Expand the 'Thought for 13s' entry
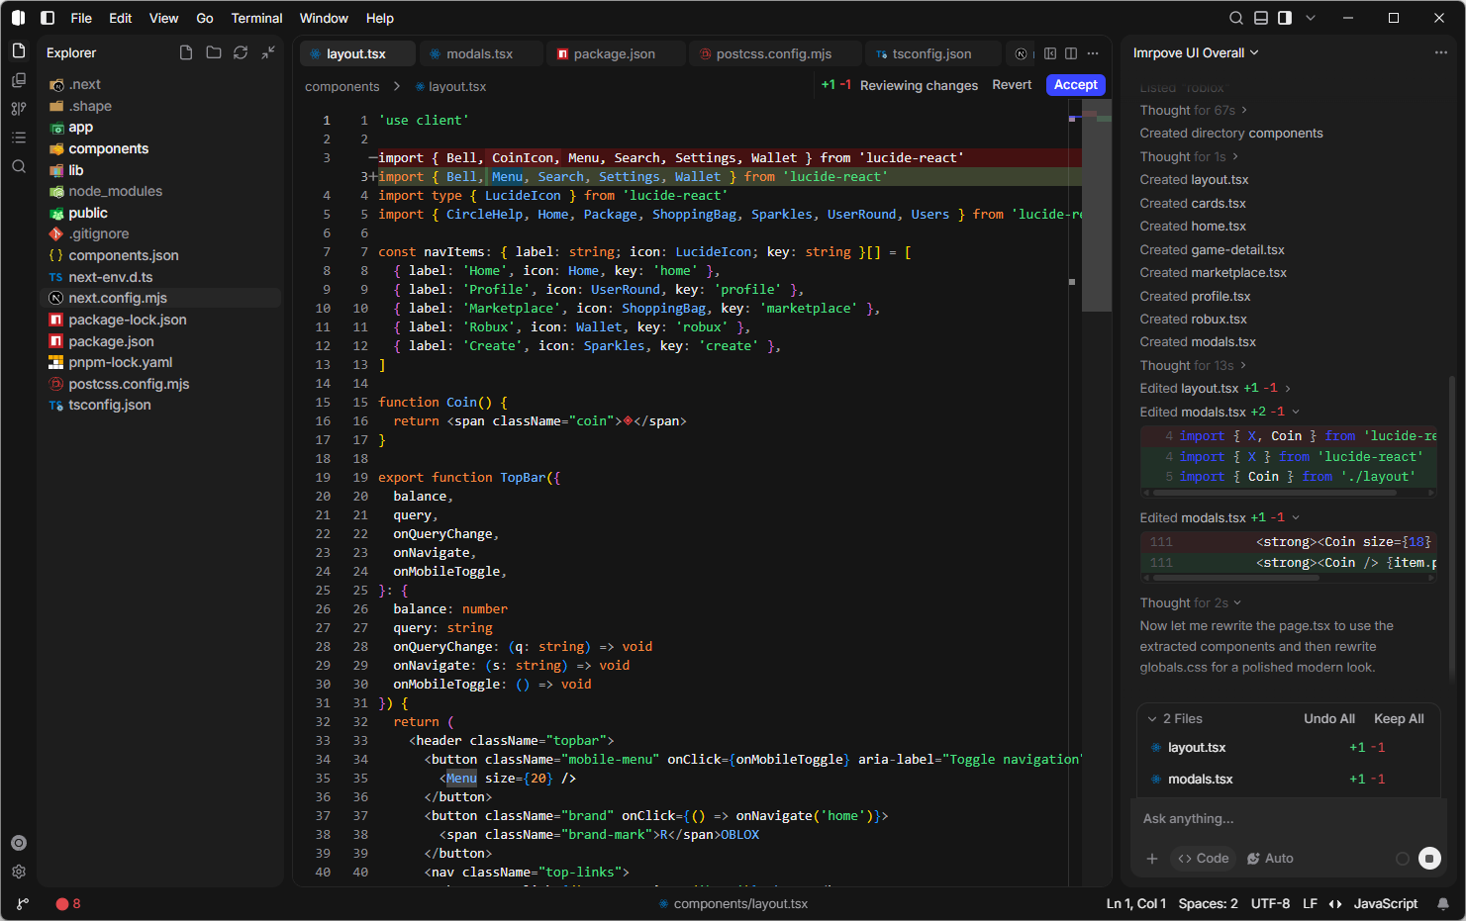 click(x=1194, y=365)
